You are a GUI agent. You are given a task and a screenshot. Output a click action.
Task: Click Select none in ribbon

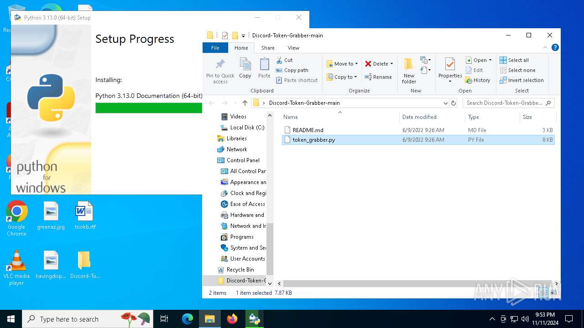517,70
